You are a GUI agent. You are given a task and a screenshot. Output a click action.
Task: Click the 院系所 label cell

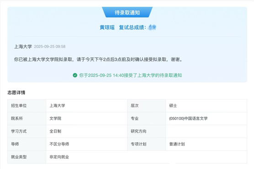[x=27, y=118]
